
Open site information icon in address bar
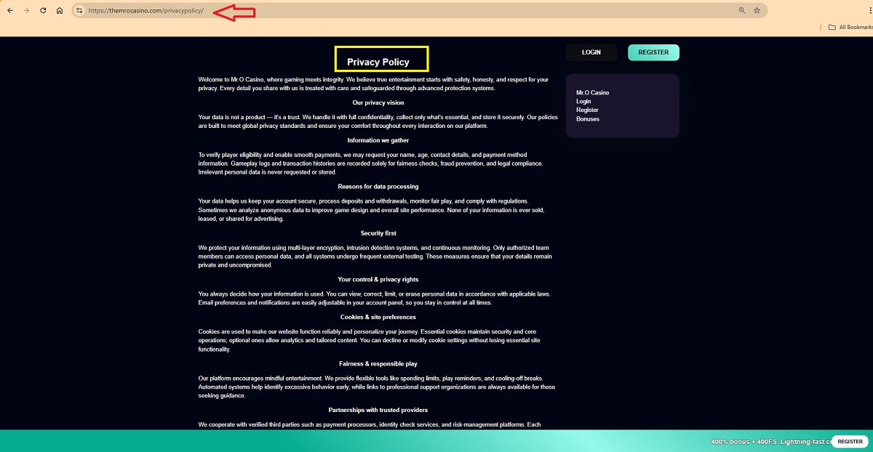(80, 11)
